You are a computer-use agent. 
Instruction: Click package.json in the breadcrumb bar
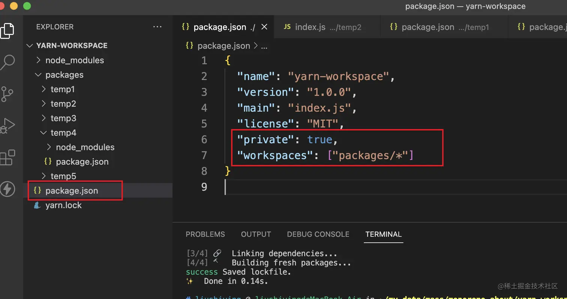pyautogui.click(x=223, y=46)
